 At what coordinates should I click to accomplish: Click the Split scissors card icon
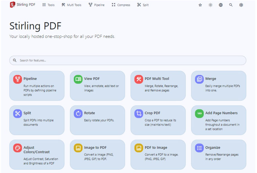pyautogui.click(x=18, y=113)
